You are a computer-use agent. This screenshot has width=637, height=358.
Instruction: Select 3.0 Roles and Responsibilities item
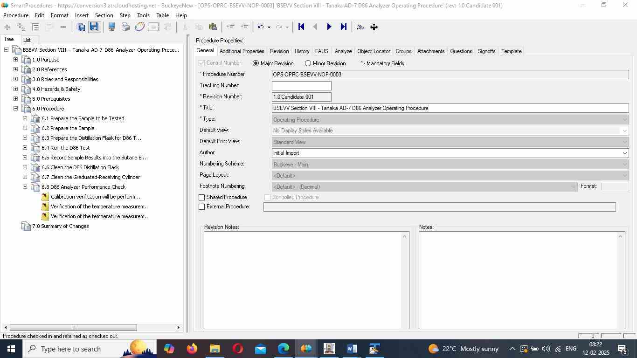pos(65,79)
